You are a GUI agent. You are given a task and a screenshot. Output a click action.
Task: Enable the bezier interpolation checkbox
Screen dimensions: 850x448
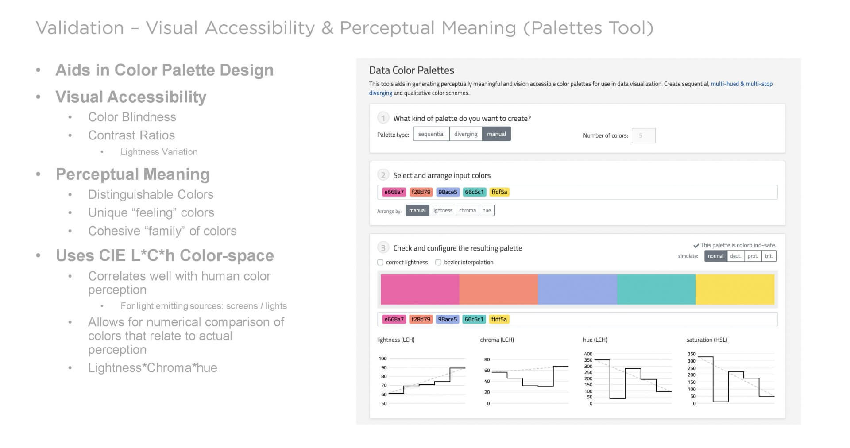(438, 262)
